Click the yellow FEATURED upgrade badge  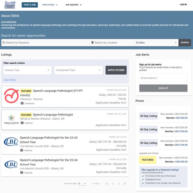(148, 160)
